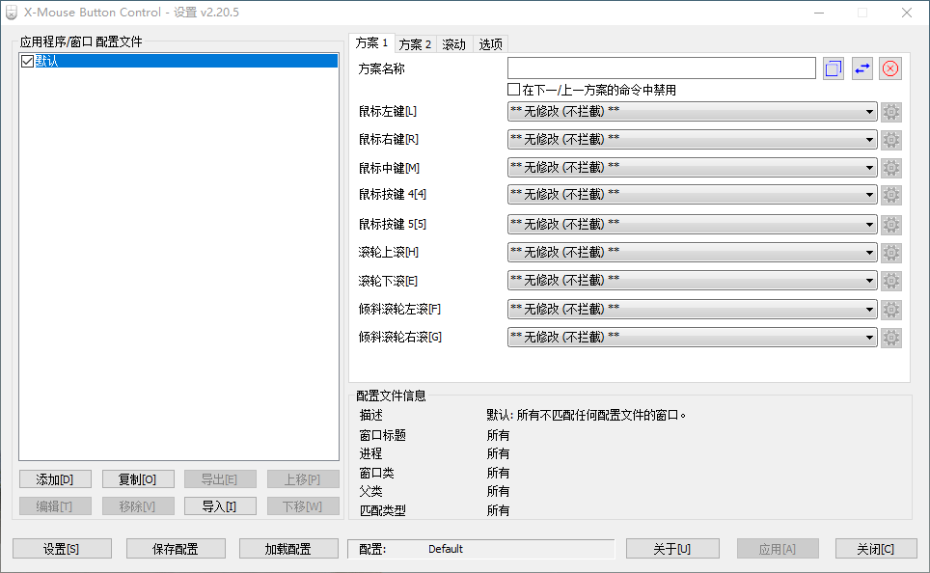Open settings gear for 鼠标中键

pos(890,167)
